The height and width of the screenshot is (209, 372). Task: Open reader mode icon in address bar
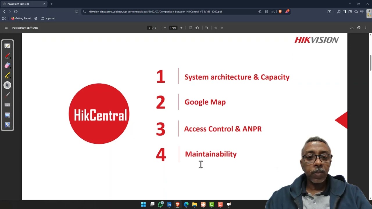[x=267, y=12]
